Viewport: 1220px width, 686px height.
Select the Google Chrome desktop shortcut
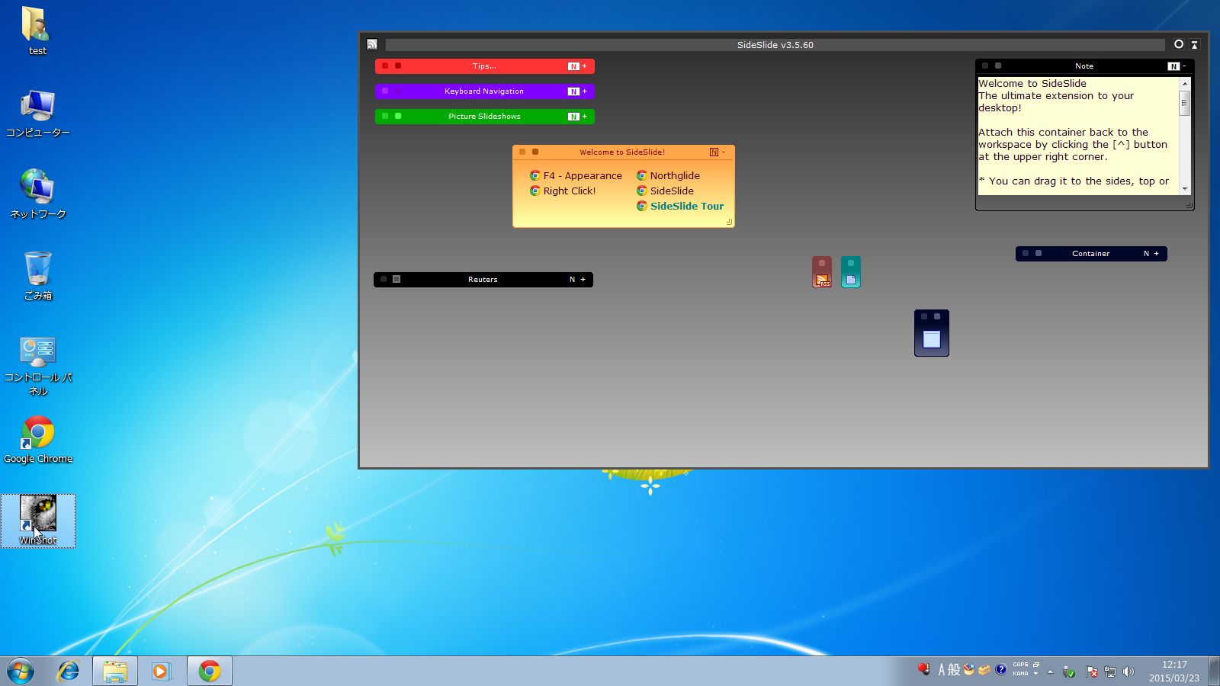[x=38, y=439]
